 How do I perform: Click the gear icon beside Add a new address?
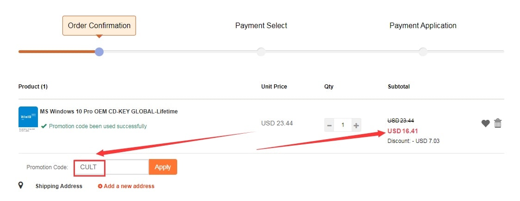100,186
